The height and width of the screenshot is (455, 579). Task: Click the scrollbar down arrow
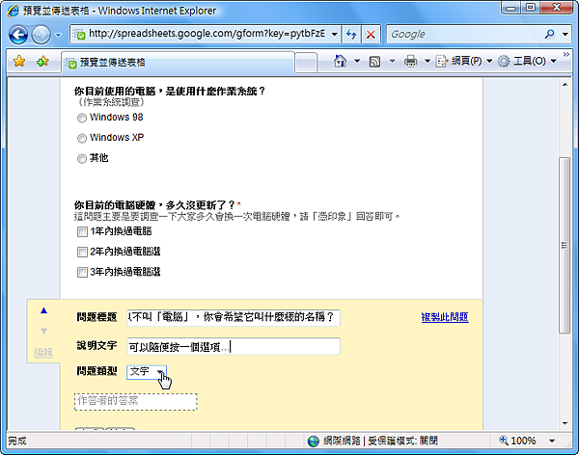coord(565,423)
